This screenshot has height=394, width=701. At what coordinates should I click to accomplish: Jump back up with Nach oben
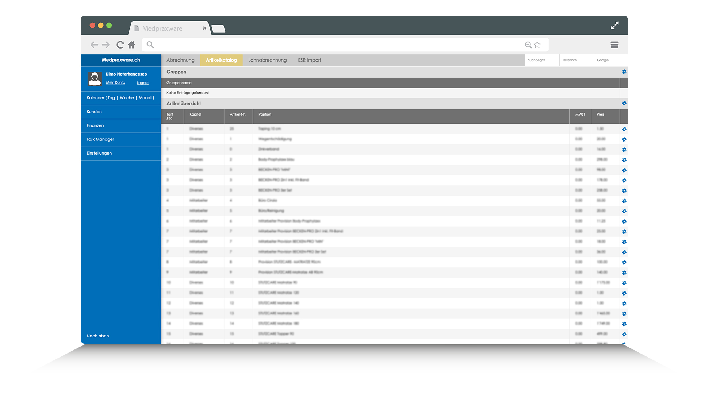tap(97, 336)
